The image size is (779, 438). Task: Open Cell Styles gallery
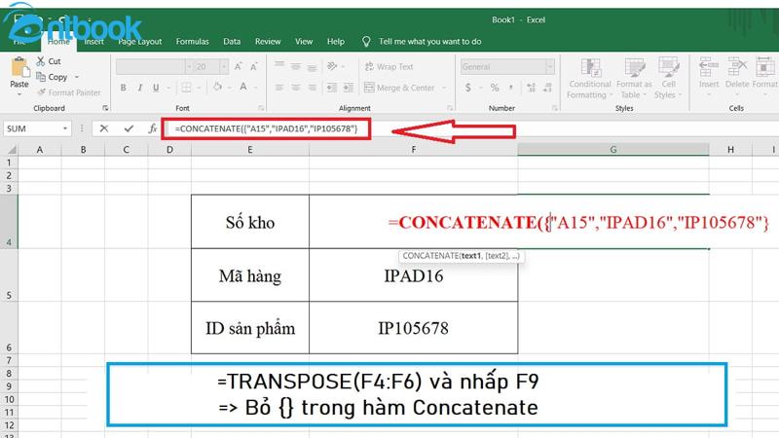tap(668, 78)
